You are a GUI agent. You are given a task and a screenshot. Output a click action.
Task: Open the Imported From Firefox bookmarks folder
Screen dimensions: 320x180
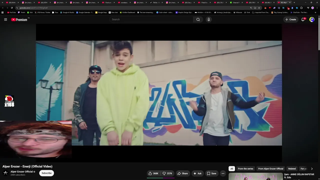click(x=260, y=12)
